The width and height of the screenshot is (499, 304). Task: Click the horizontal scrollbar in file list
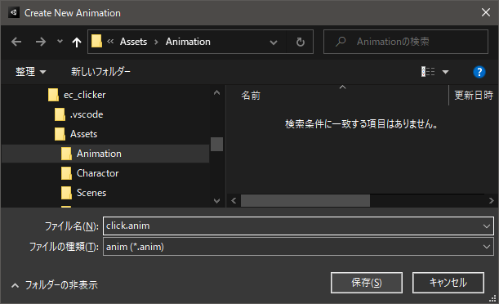pyautogui.click(x=305, y=201)
